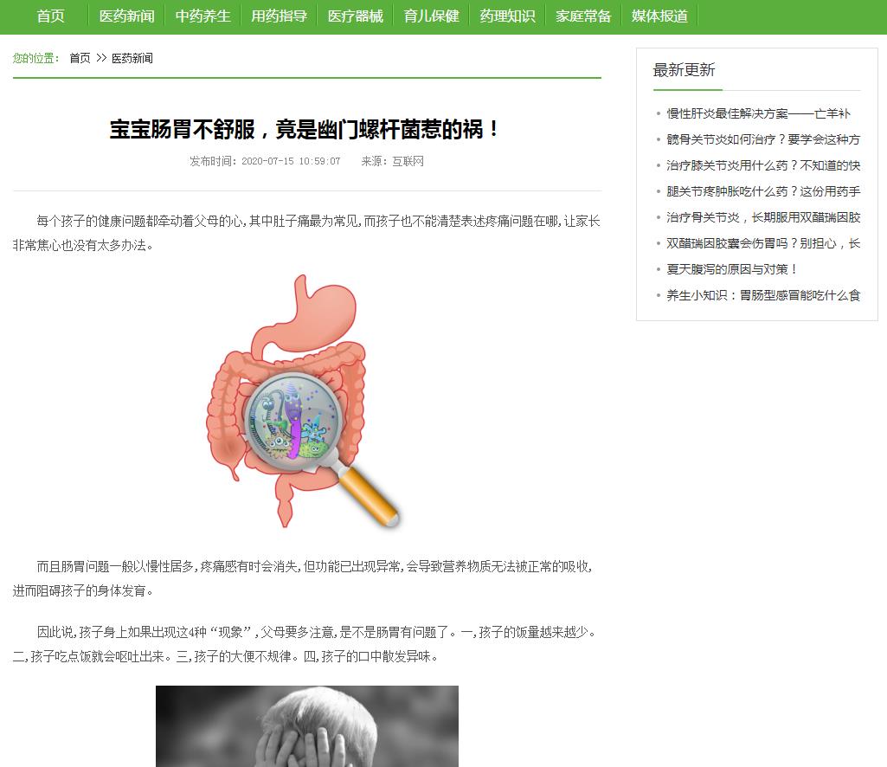Screen dimensions: 887x767
Task: Go to the 医药新闻 section in the nav bar
Action: tap(126, 16)
